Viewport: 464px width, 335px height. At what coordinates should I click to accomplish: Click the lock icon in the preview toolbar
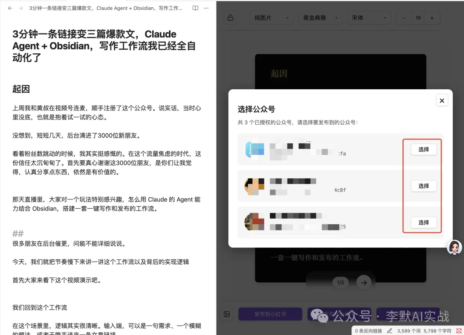[230, 18]
